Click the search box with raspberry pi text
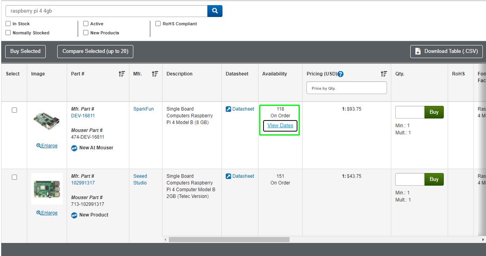This screenshot has width=486, height=256. coord(107,11)
